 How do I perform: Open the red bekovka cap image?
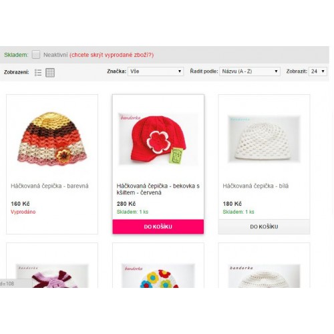click(x=158, y=139)
